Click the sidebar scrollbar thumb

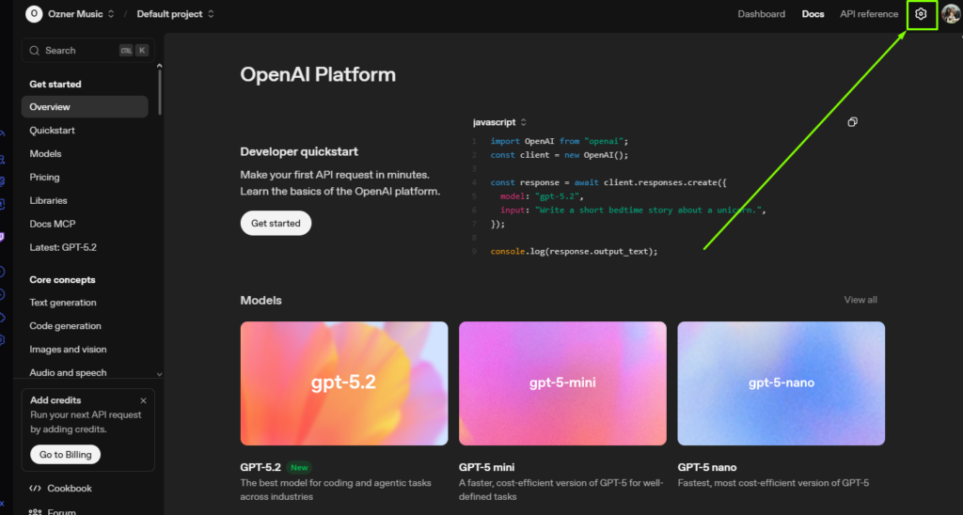click(160, 92)
